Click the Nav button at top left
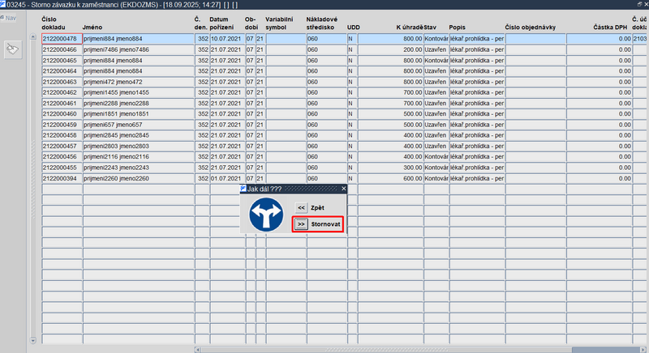 coord(8,18)
